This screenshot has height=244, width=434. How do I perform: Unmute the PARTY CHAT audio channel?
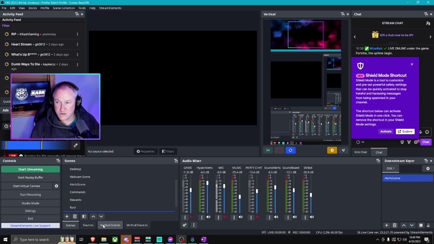[x=258, y=217]
